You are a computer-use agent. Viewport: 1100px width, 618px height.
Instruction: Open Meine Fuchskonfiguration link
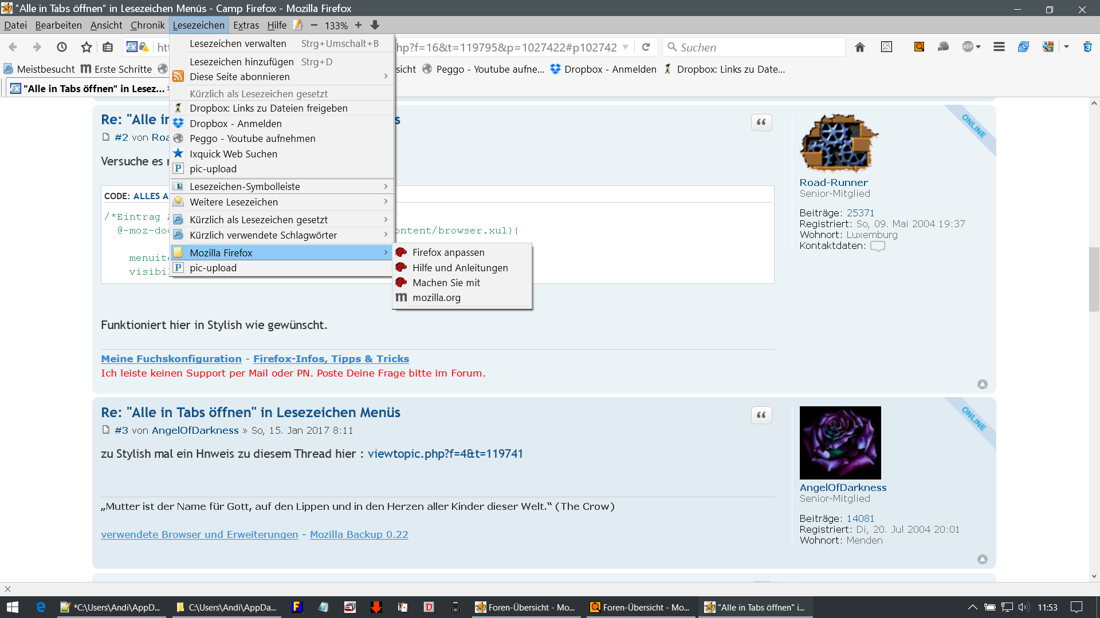(171, 359)
